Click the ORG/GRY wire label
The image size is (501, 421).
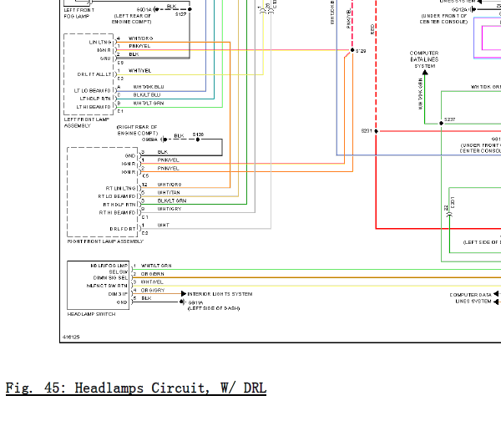(x=153, y=290)
